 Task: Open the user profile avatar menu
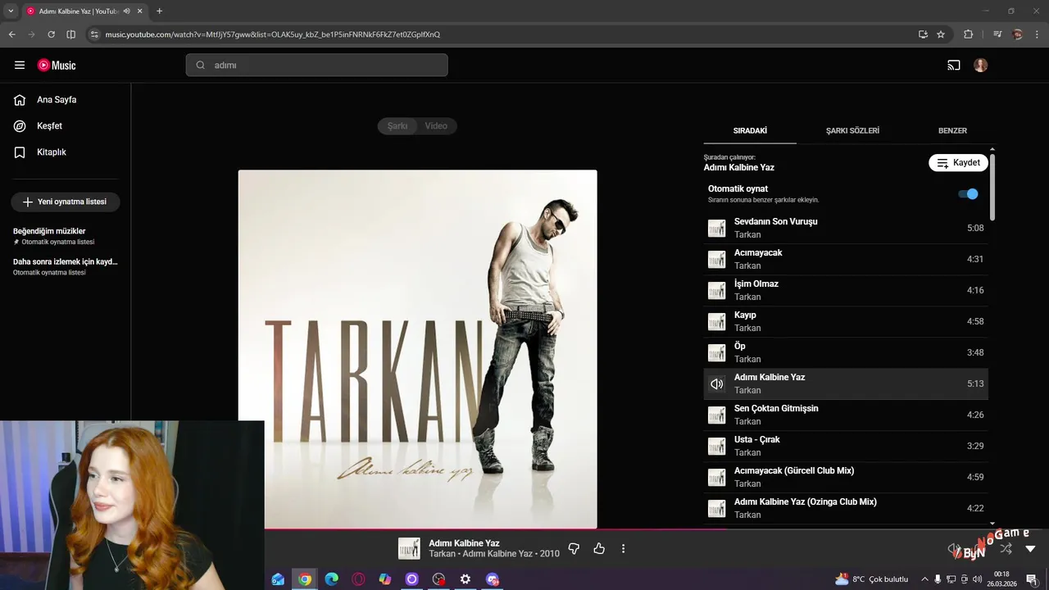[x=981, y=66]
